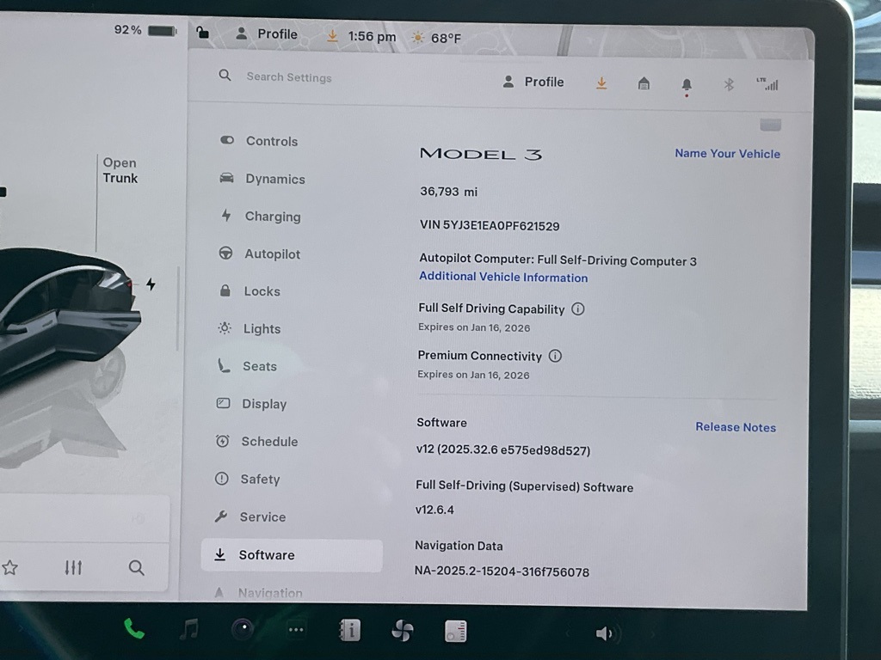Show info for Premium Connectivity
The width and height of the screenshot is (881, 660).
click(555, 356)
